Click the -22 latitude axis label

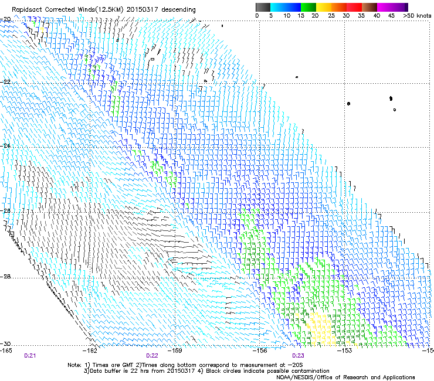[6, 82]
